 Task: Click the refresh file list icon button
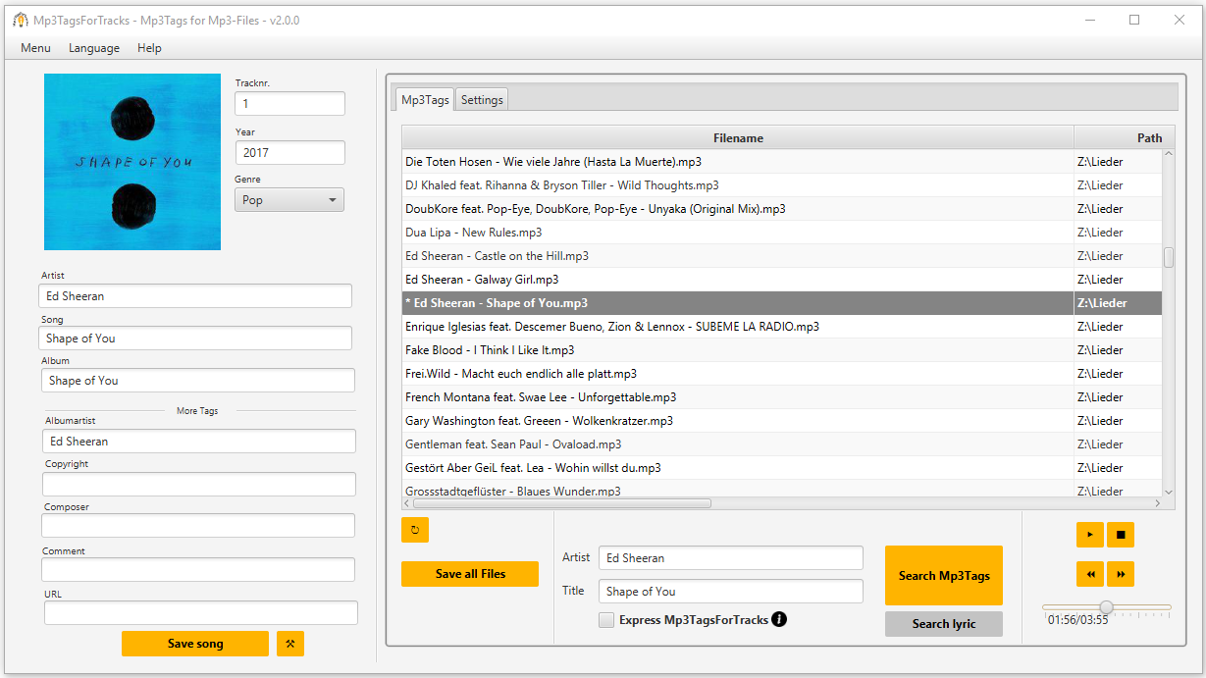414,530
